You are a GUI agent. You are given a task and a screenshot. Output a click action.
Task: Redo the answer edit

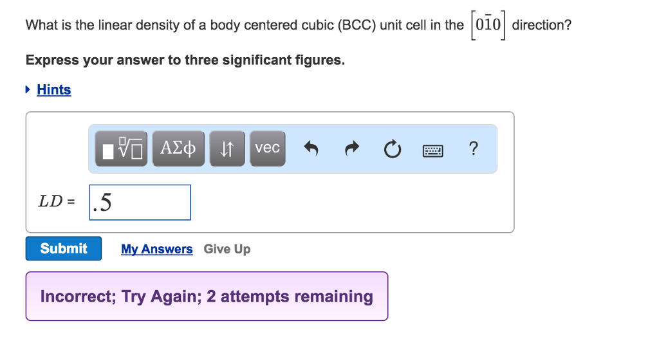(351, 149)
